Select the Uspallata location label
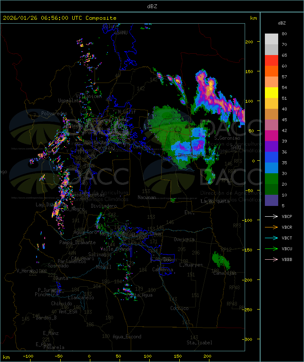Viewport: 304px width, 362px height. pyautogui.click(x=69, y=101)
